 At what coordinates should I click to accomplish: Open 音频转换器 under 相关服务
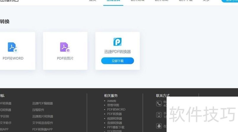115,123
